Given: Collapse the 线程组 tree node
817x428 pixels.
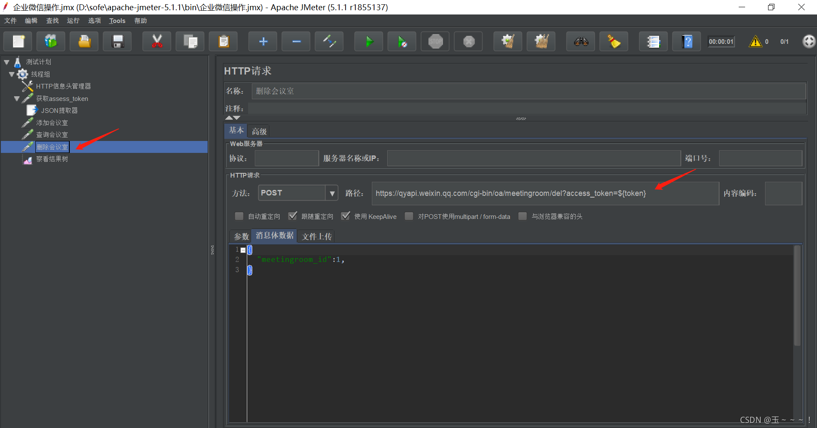Looking at the screenshot, I should pos(12,75).
